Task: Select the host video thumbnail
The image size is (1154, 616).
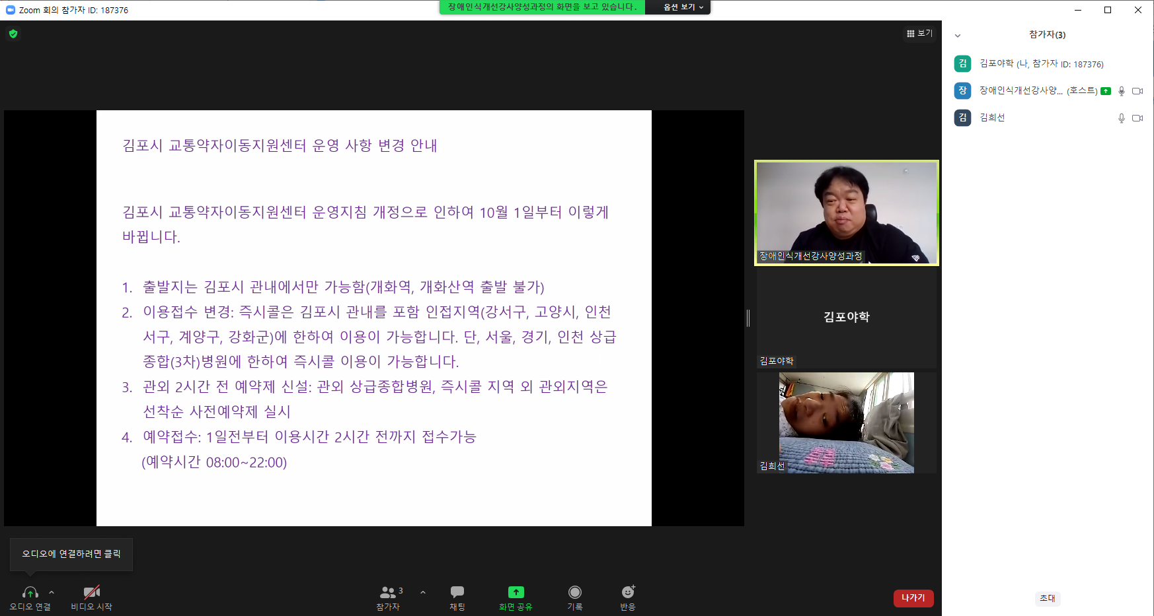Action: tap(847, 213)
